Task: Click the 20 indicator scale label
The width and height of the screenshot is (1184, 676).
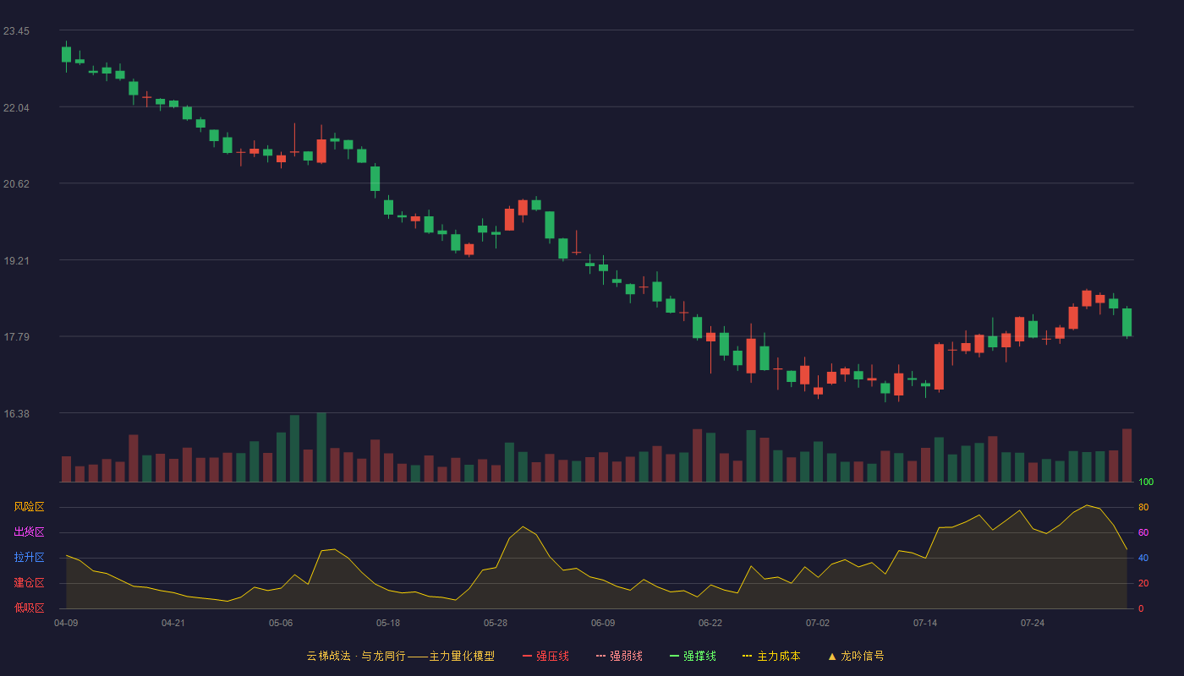Action: tap(1143, 583)
